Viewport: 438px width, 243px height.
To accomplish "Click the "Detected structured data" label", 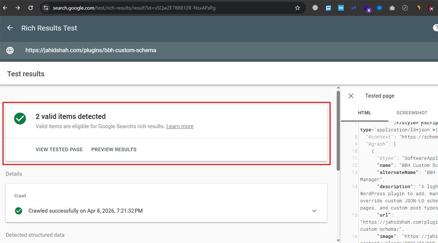I will [35, 235].
